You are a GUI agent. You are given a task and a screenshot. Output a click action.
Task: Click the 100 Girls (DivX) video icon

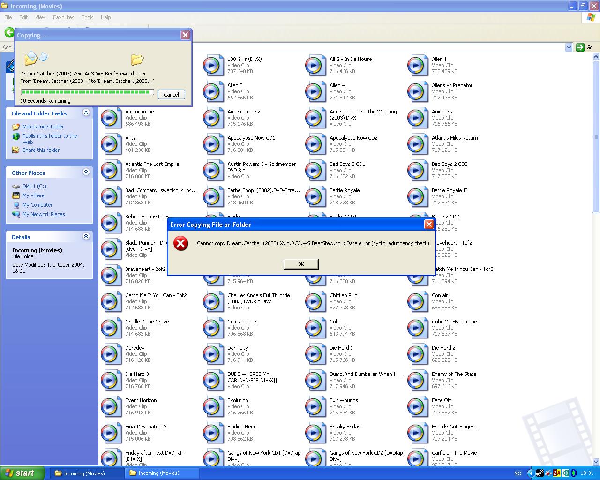point(213,66)
